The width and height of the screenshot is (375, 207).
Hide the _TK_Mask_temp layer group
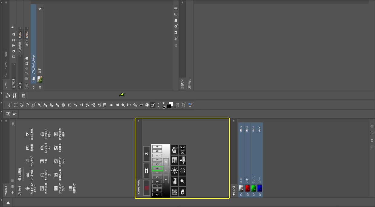coord(33,87)
